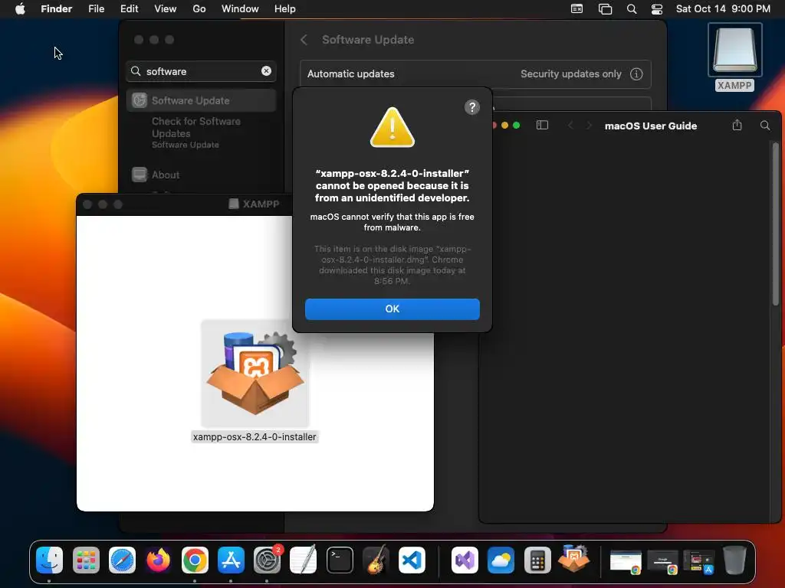Go back from Software Update pane
785x588 pixels.
point(304,40)
